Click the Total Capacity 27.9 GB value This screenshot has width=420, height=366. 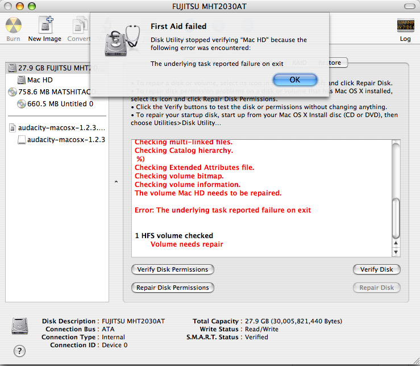[x=293, y=321]
